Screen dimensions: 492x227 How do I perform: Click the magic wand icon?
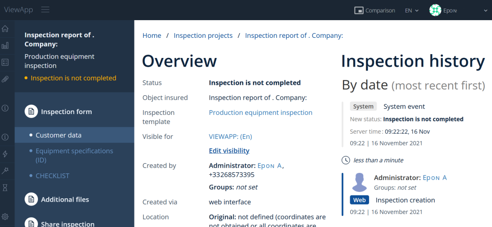(x=5, y=170)
